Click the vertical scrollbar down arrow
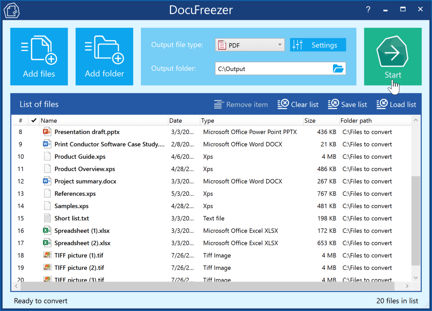Screen dimensions: 432x311 click(x=415, y=277)
